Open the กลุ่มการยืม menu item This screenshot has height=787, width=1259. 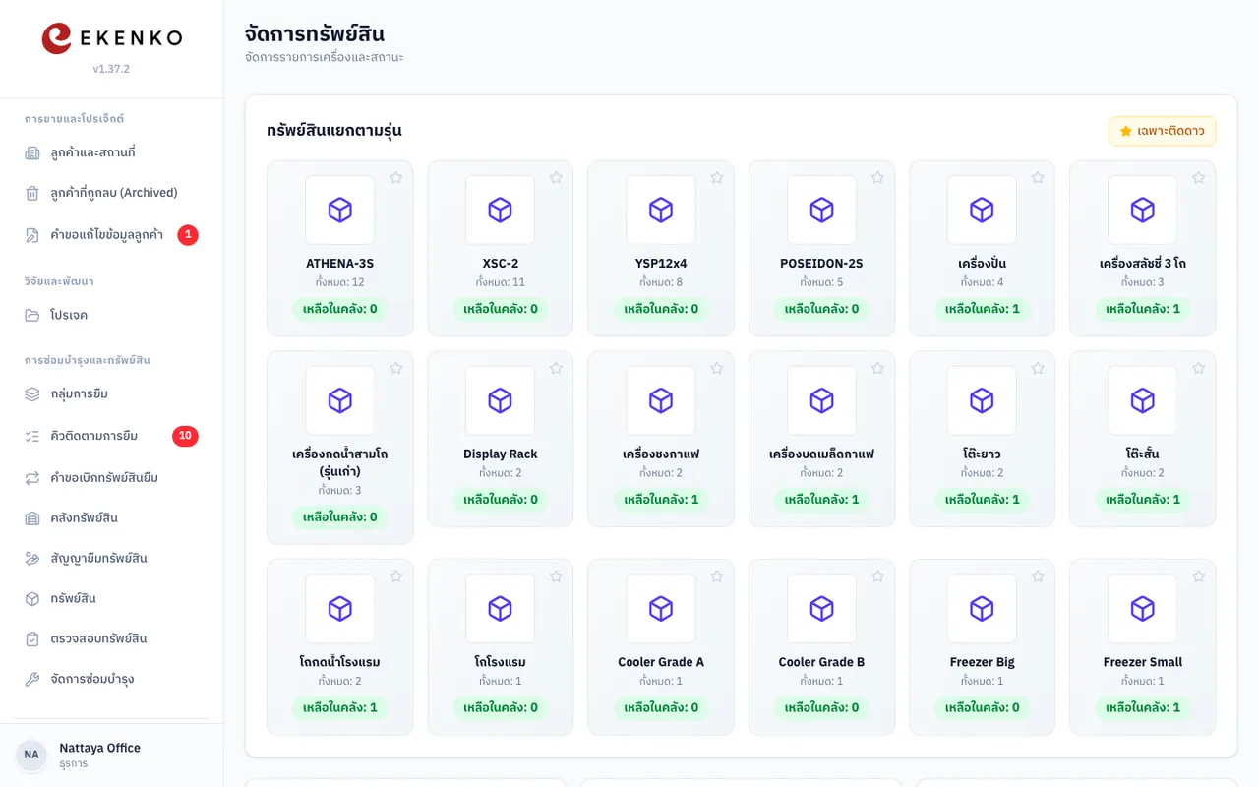[112, 393]
